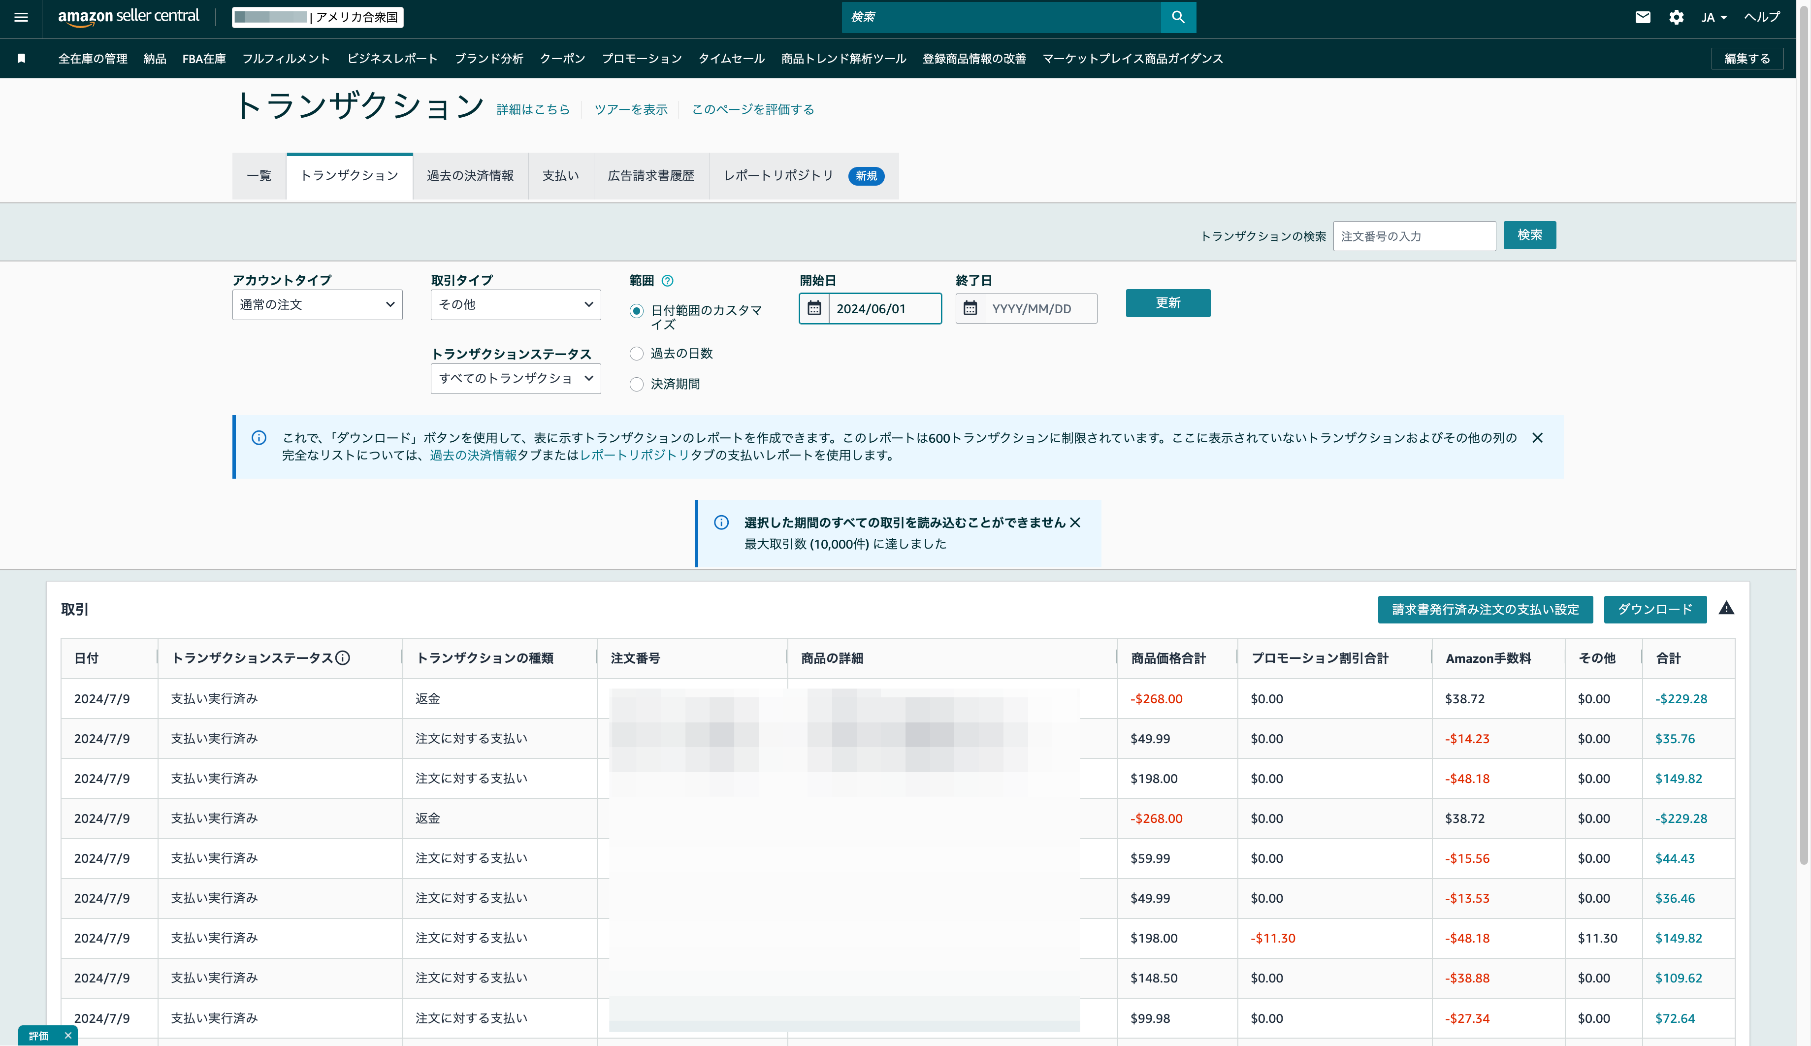Switch to the 一覧 tab
The width and height of the screenshot is (1811, 1046).
click(259, 175)
